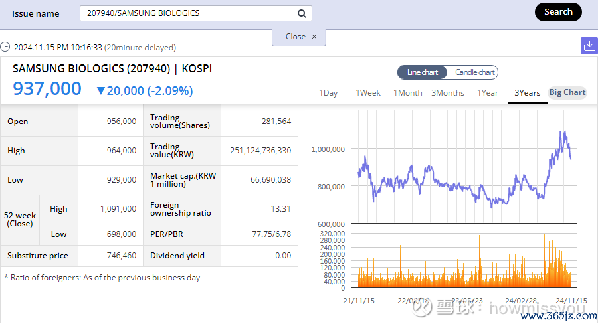Click the download icon button
This screenshot has width=602, height=326.
pyautogui.click(x=589, y=46)
